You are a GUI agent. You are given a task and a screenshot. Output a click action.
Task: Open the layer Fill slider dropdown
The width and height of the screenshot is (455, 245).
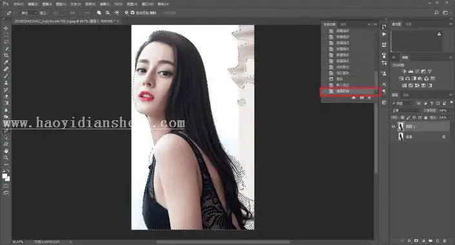tap(450, 118)
